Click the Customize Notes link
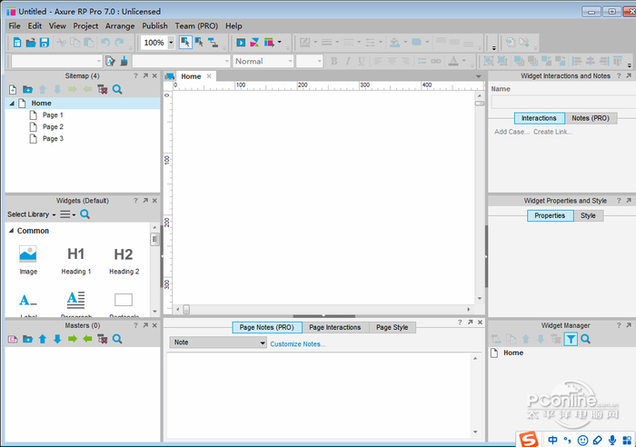The image size is (636, 447). tap(298, 343)
